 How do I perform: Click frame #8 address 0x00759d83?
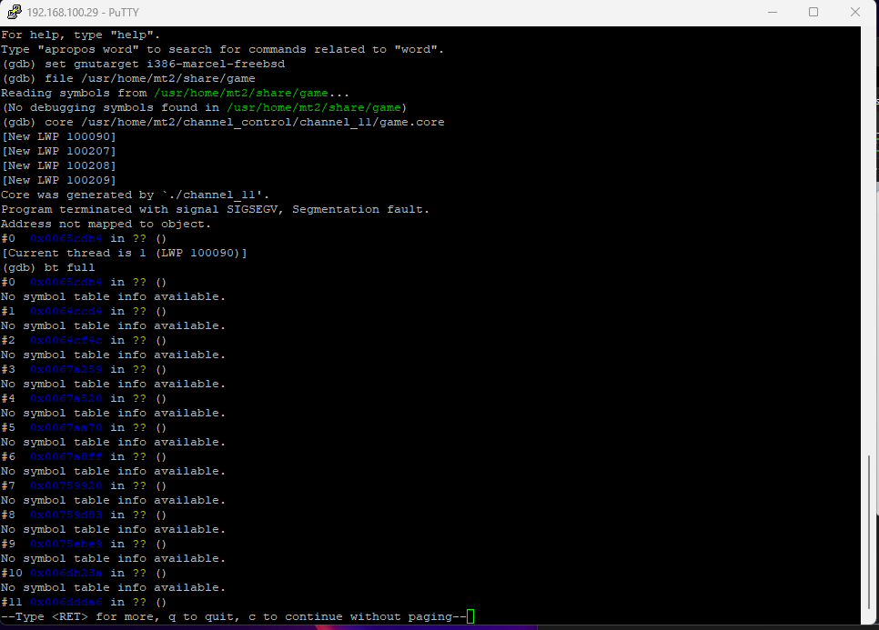click(66, 515)
